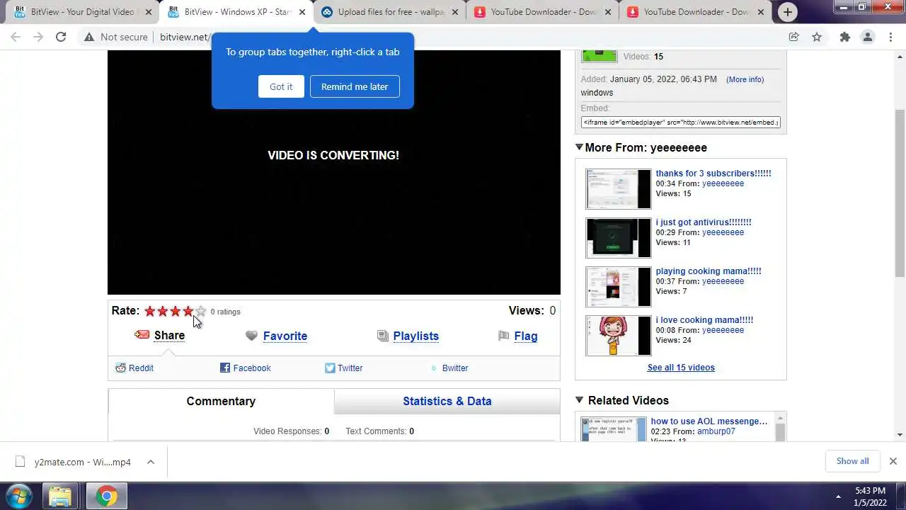
Task: Click the Share envelope icon
Action: click(142, 334)
